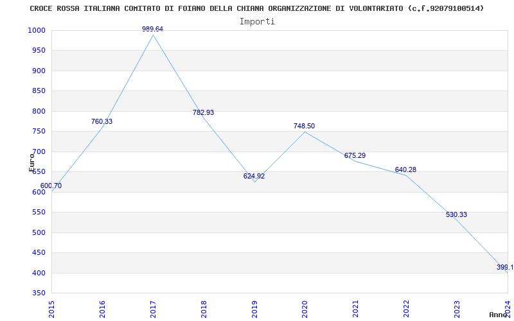Click the y-axis value 400

click(39, 273)
